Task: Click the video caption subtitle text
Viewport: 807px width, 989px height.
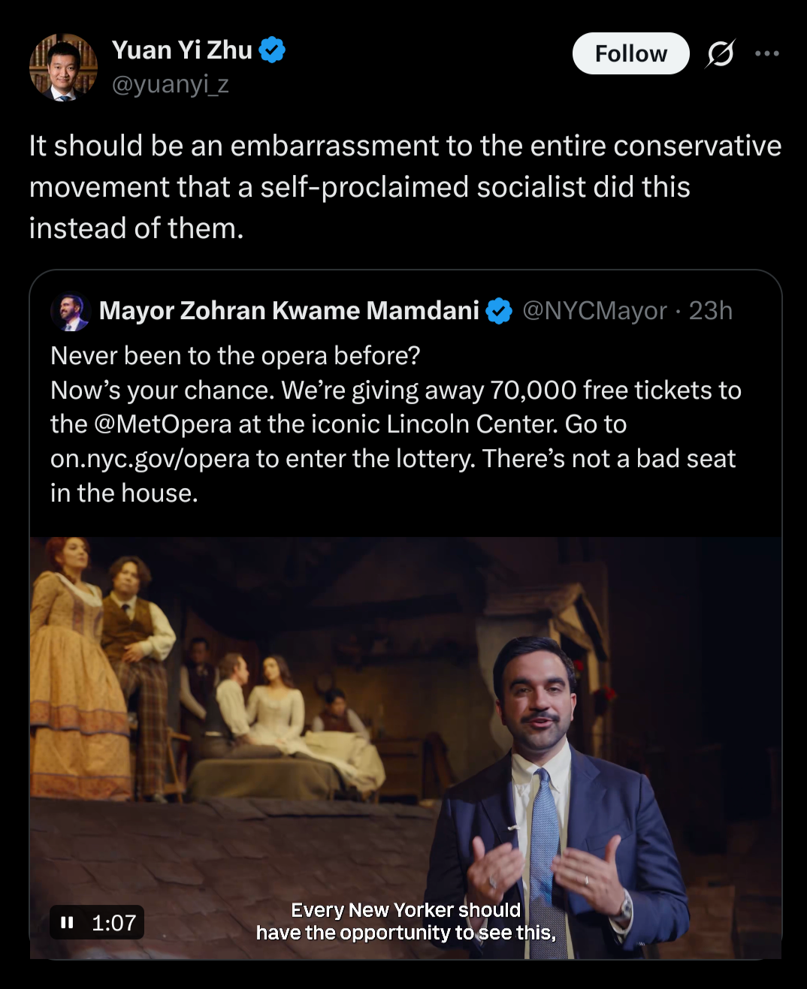Action: coord(406,921)
